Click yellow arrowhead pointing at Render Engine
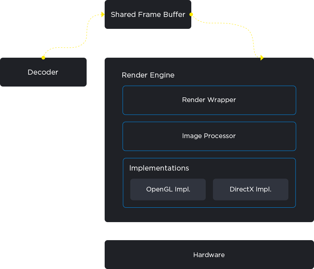Screen dimensions: 314x269 pos(262,58)
